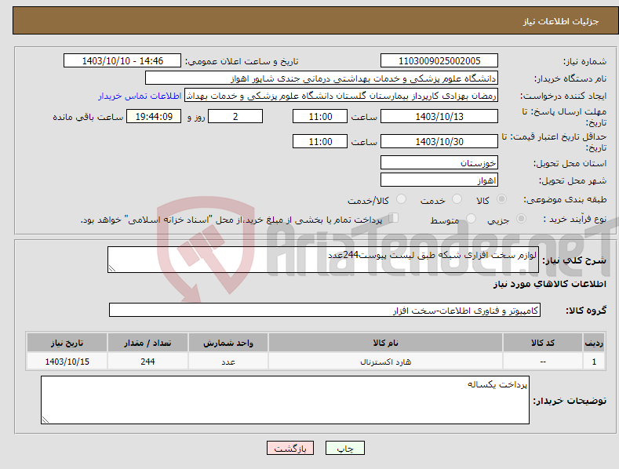This screenshot has width=619, height=469.
Task: Click the نوع فرآیند خرید label
Action: (x=575, y=219)
